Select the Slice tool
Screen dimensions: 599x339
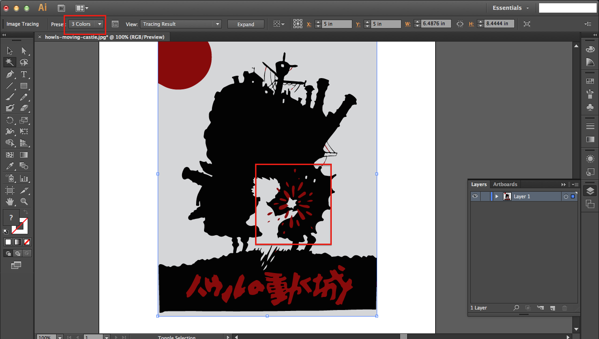coord(24,190)
